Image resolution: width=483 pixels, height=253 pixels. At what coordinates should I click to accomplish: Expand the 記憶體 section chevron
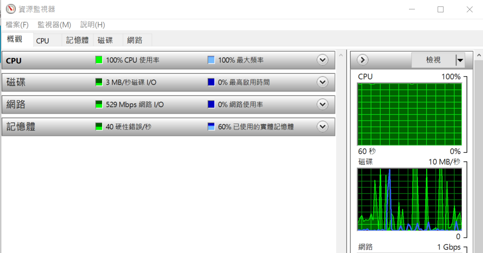point(323,126)
